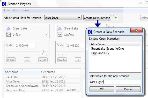Minimize the Scenario Playbox window
This screenshot has width=148, height=98.
140,3
